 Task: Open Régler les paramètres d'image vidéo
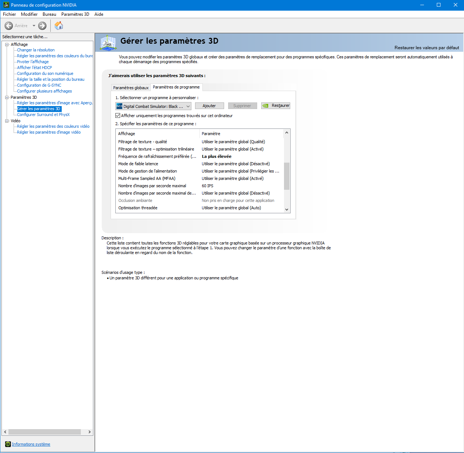tap(49, 132)
